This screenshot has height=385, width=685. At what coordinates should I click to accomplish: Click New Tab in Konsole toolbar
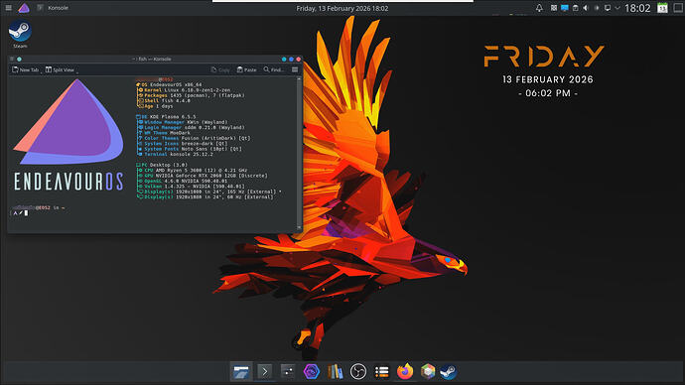click(x=25, y=69)
